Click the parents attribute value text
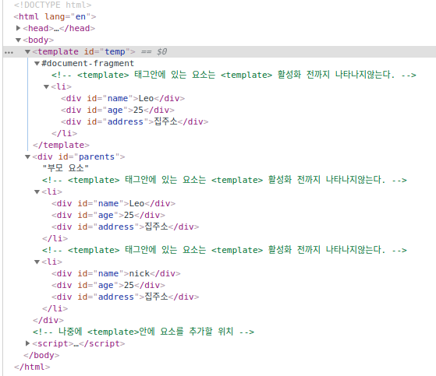Image resolution: width=436 pixels, height=376 pixels. 97,156
